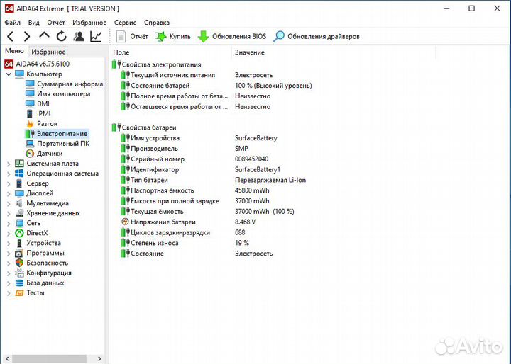Click sidebar horizontal scrollbar right arrow
Image resolution: width=511 pixels, height=364 pixels.
[100, 359]
